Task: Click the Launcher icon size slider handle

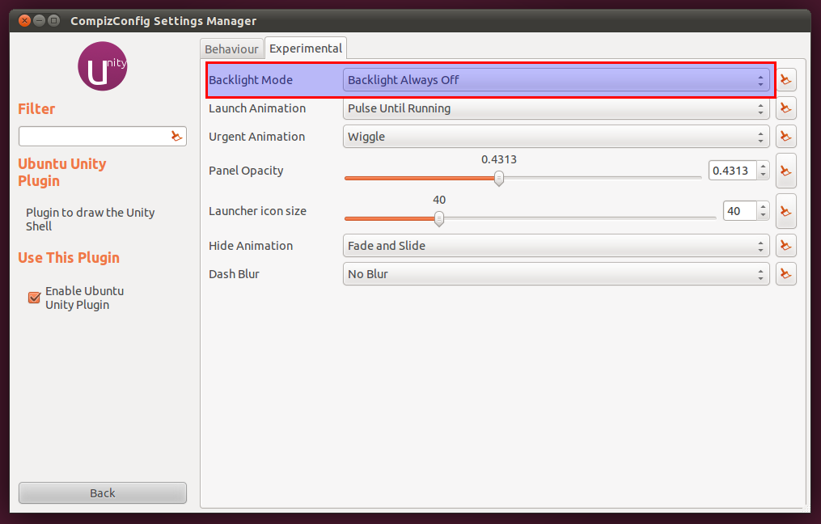Action: point(439,218)
